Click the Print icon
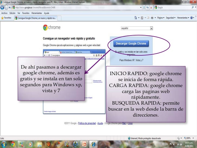The image size is (197, 148). coord(152,18)
